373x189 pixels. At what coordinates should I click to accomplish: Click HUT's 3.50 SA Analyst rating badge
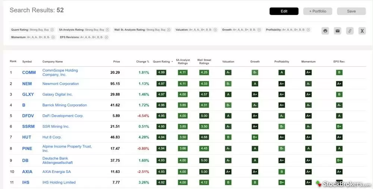point(183,137)
